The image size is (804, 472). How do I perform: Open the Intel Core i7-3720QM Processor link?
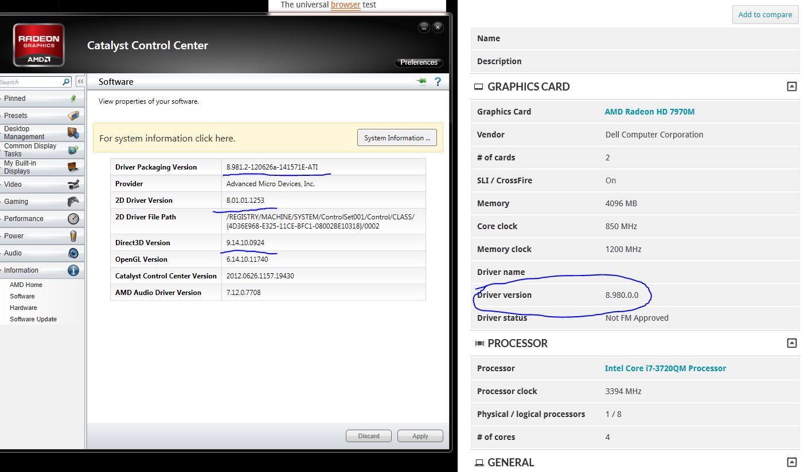coord(665,368)
